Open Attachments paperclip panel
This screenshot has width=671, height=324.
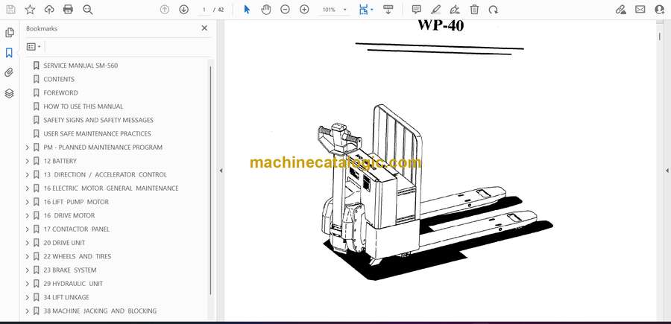tap(9, 73)
